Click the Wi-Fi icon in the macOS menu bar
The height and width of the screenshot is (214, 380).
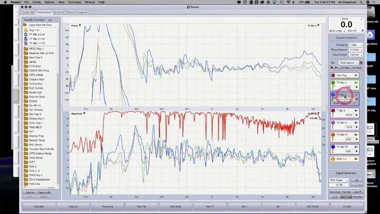coord(288,2)
